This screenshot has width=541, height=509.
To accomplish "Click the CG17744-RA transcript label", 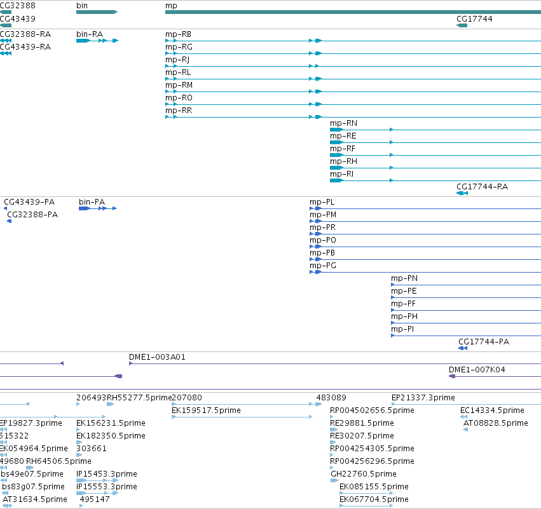I will [482, 187].
